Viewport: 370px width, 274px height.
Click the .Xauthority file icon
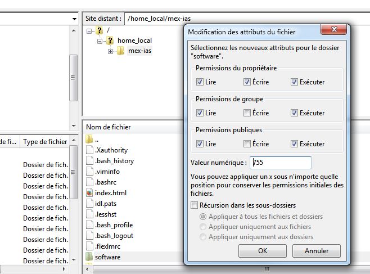pyautogui.click(x=89, y=150)
